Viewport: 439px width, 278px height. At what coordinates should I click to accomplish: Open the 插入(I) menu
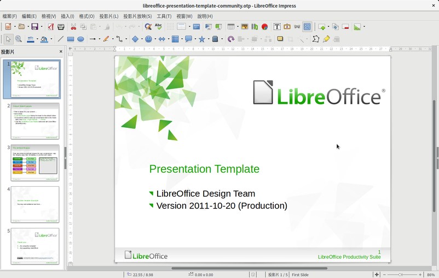[67, 16]
